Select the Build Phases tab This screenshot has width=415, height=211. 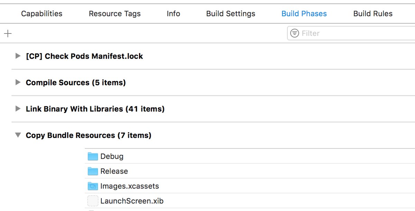(x=304, y=14)
